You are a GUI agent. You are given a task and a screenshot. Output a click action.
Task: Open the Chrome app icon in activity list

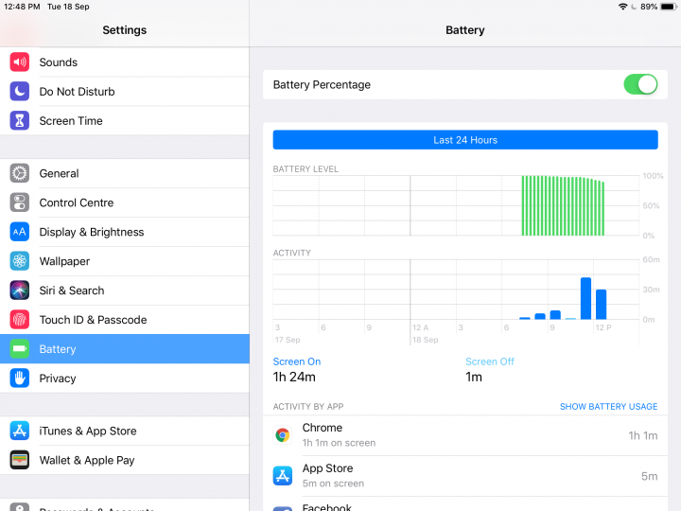tap(283, 435)
